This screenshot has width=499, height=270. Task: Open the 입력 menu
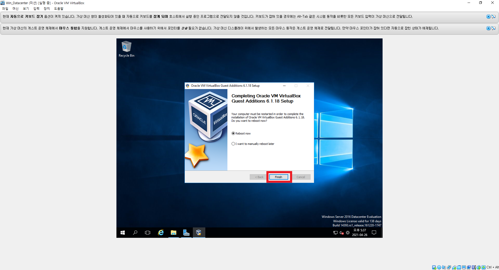pyautogui.click(x=36, y=9)
